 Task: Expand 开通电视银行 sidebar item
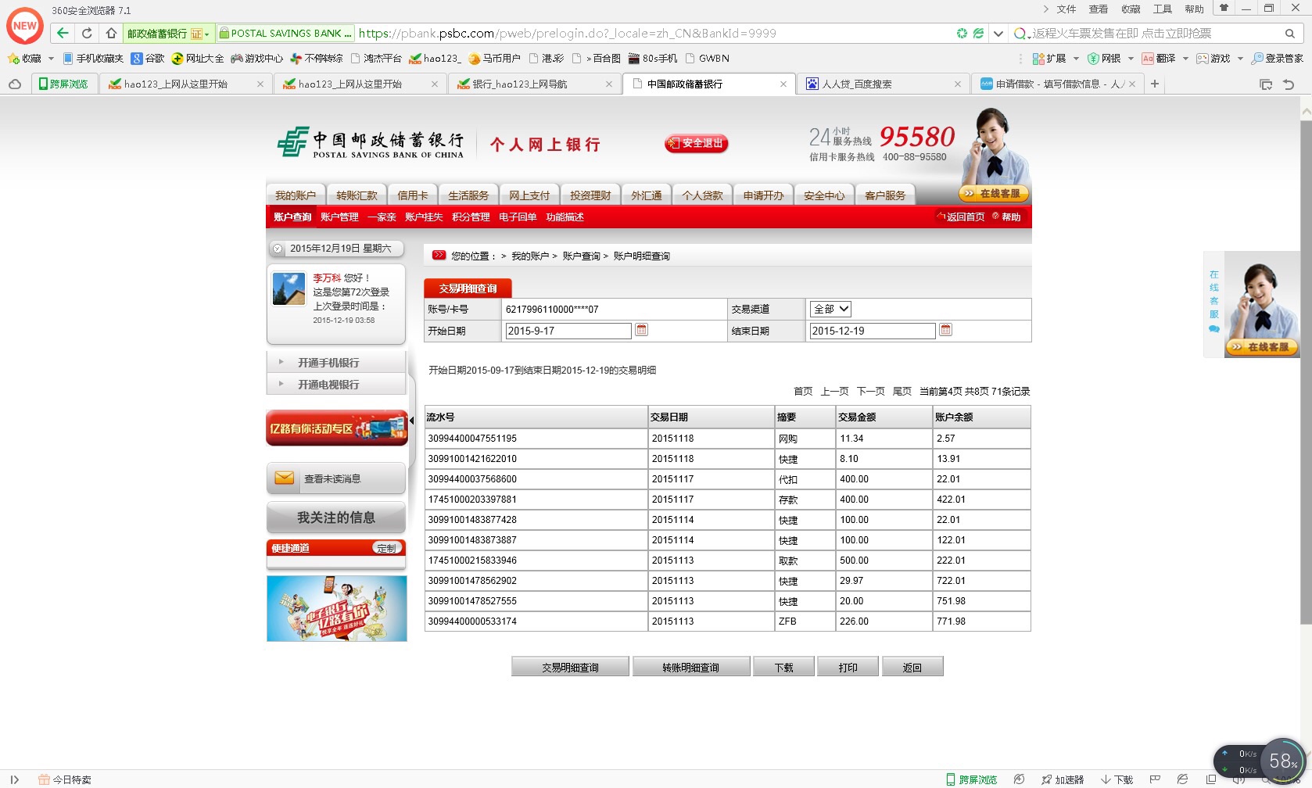[x=336, y=384]
